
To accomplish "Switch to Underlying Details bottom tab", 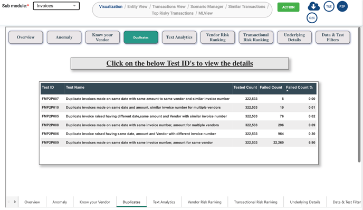I will (x=305, y=202).
